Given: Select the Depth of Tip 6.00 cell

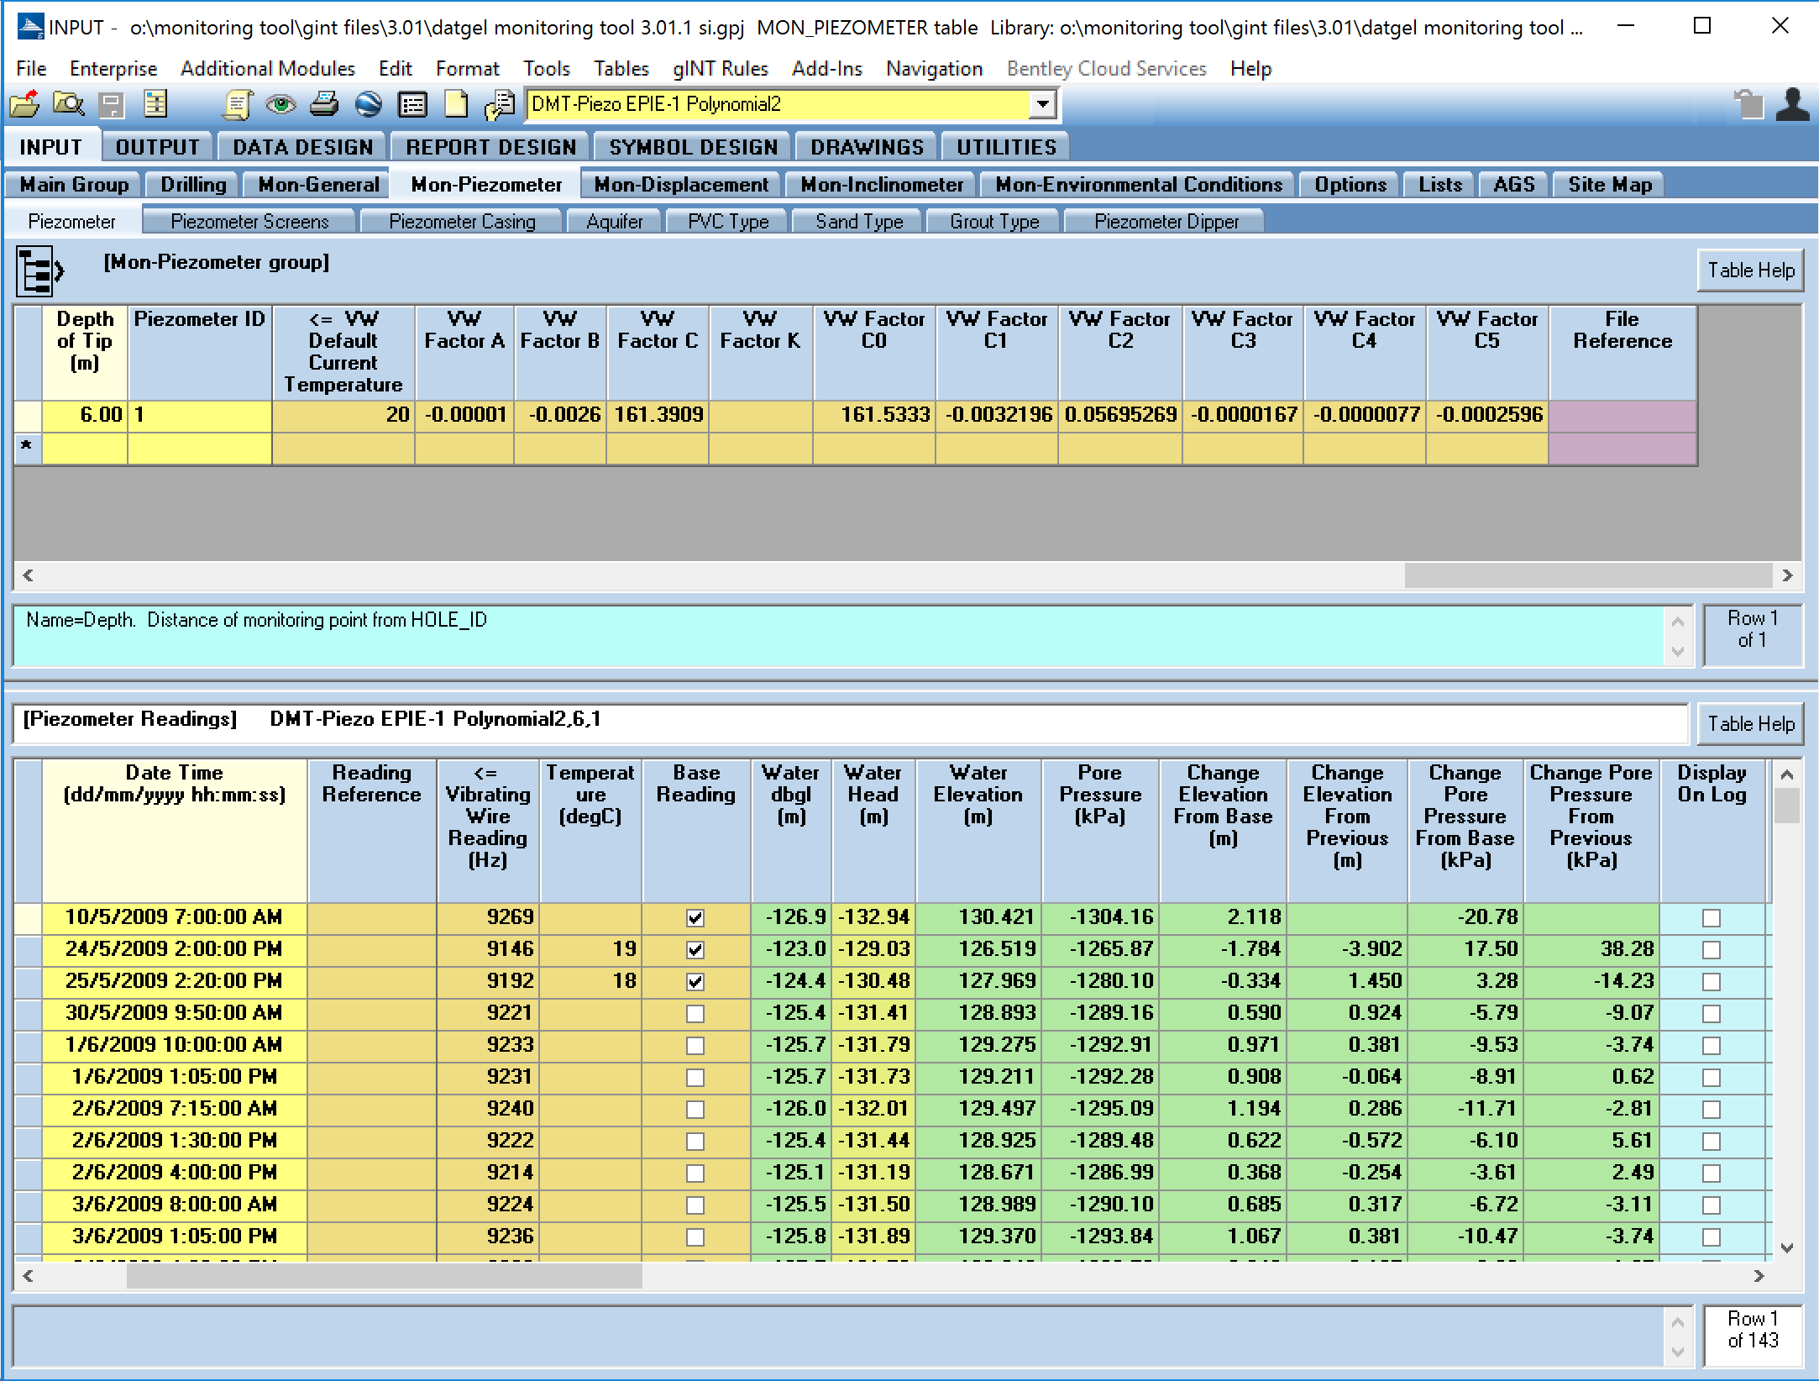Looking at the screenshot, I should [x=85, y=415].
